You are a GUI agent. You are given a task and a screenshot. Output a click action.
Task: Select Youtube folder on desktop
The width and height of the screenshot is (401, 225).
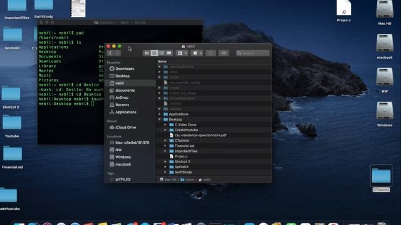tap(12, 126)
